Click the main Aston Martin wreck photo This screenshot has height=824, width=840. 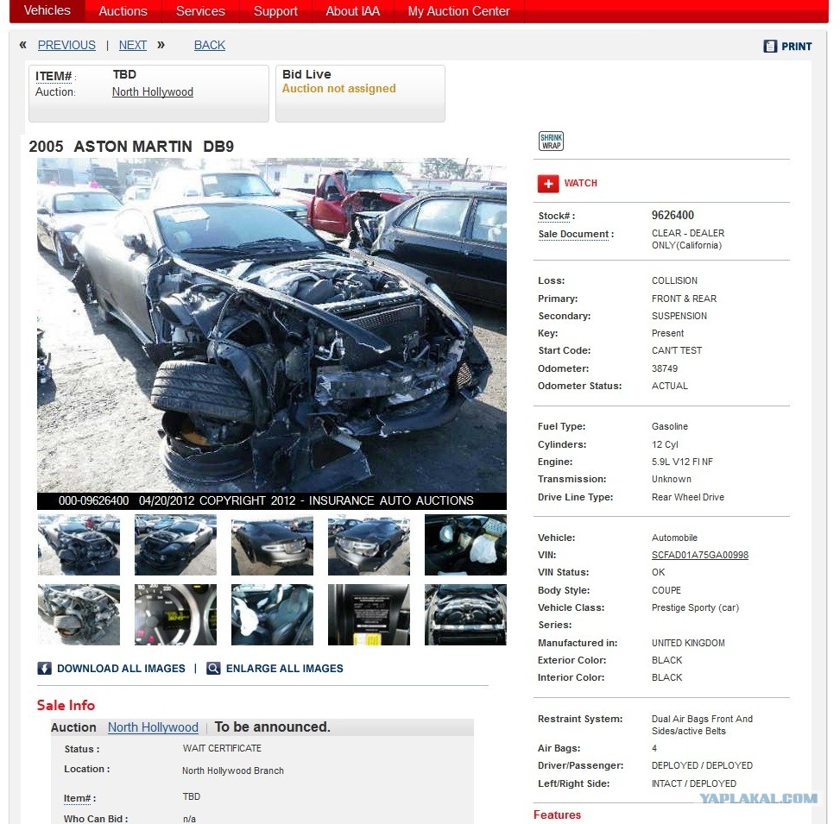tap(272, 334)
